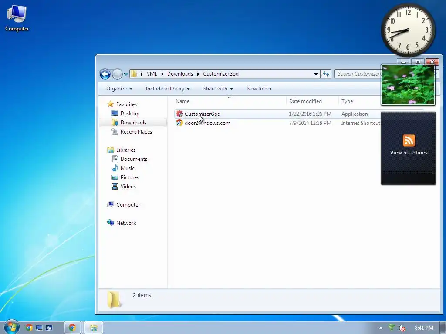
Task: Open the Share with menu
Action: 218,89
